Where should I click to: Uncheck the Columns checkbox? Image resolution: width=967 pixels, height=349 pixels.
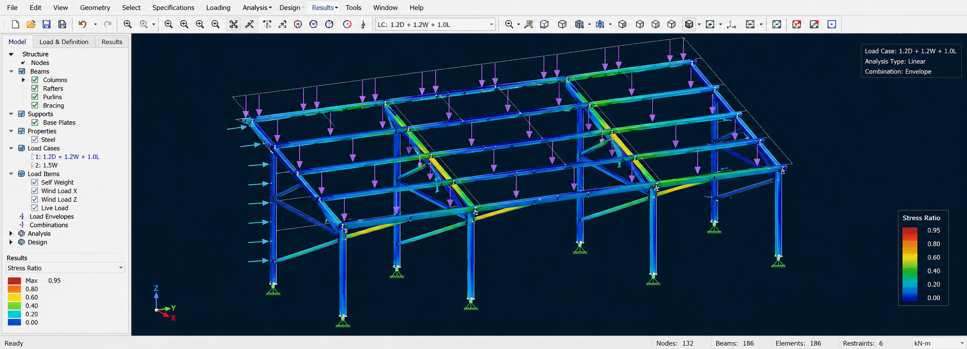coord(35,80)
